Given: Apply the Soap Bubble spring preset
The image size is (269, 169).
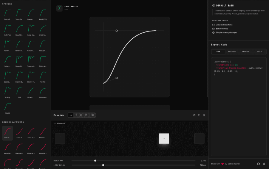Looking at the screenshot, I should pos(31,30).
